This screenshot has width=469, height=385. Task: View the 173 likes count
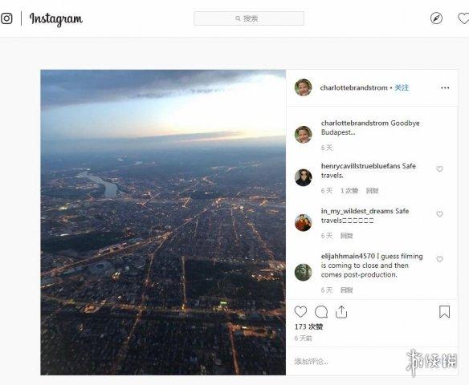pyautogui.click(x=308, y=326)
